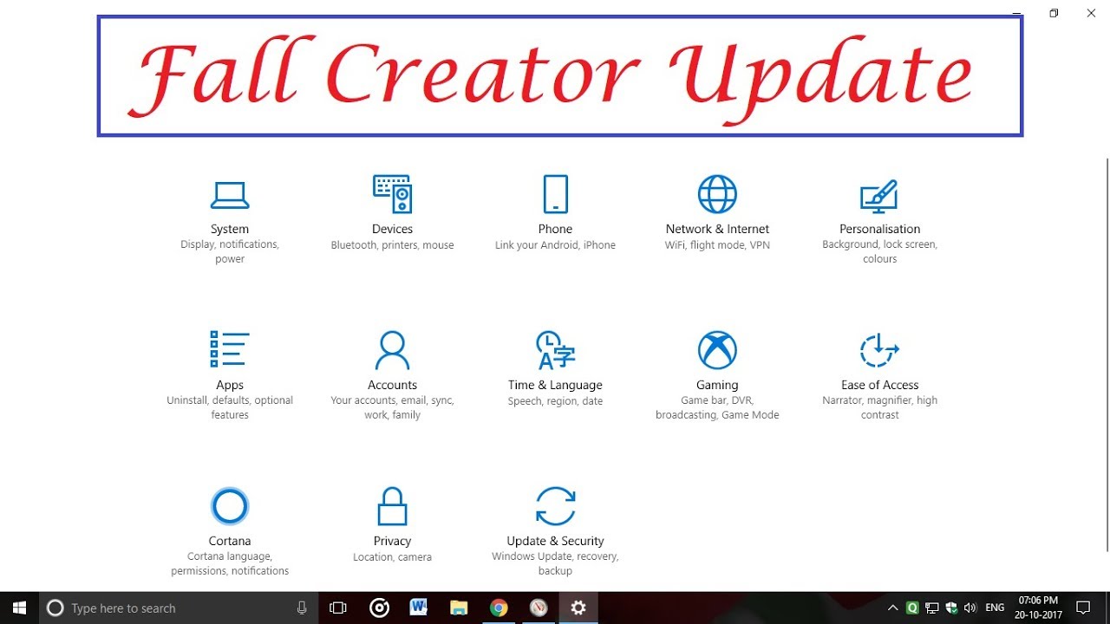Open Word from the taskbar

(419, 608)
